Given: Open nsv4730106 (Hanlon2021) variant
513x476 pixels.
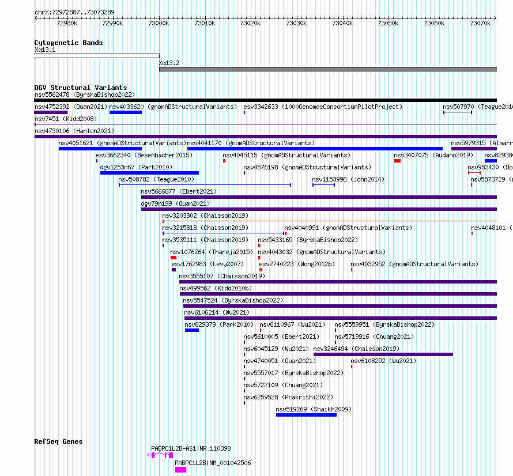Looking at the screenshot, I should click(74, 131).
